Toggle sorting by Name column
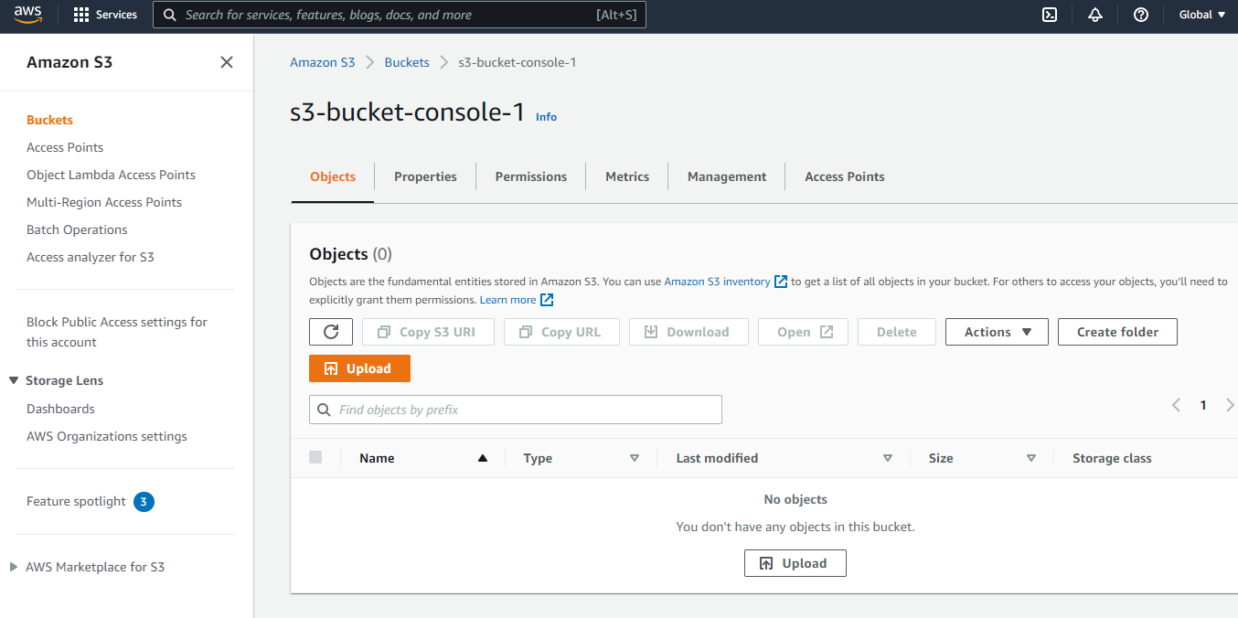1238x618 pixels. click(x=377, y=457)
